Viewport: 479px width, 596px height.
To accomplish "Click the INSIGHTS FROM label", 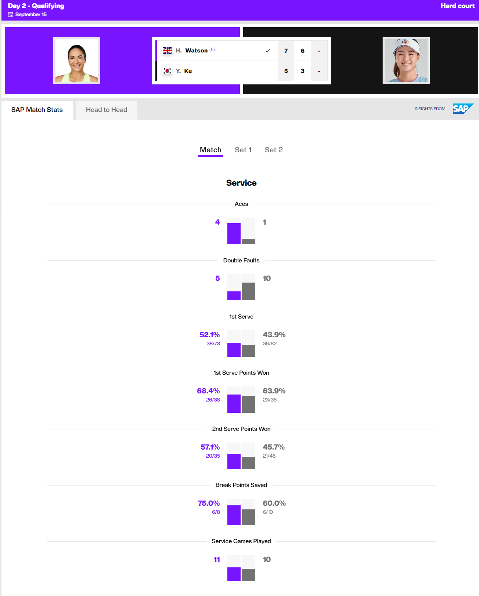I will tap(430, 109).
